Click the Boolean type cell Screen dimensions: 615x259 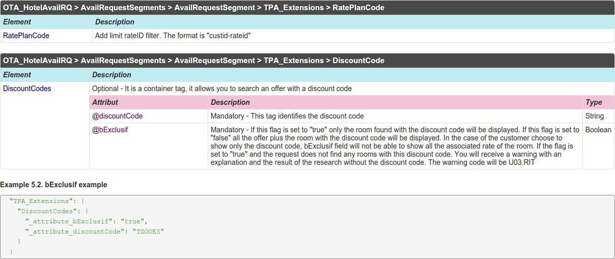coord(598,130)
